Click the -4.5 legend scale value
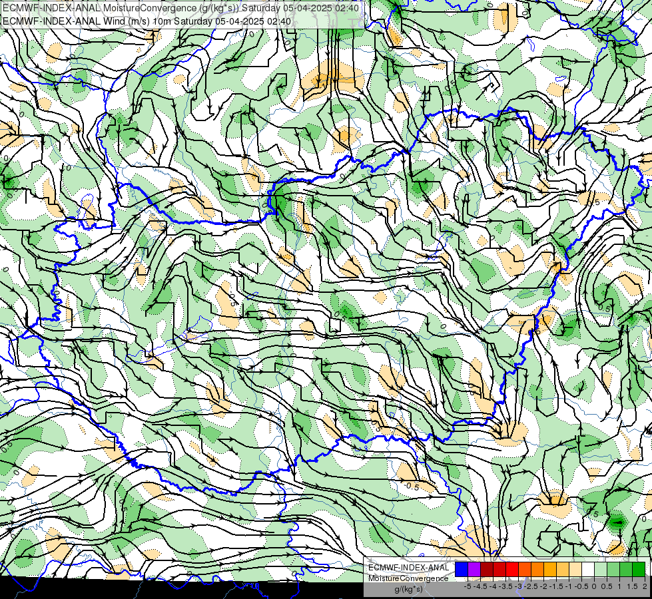Image resolution: width=652 pixels, height=599 pixels. 480,586
